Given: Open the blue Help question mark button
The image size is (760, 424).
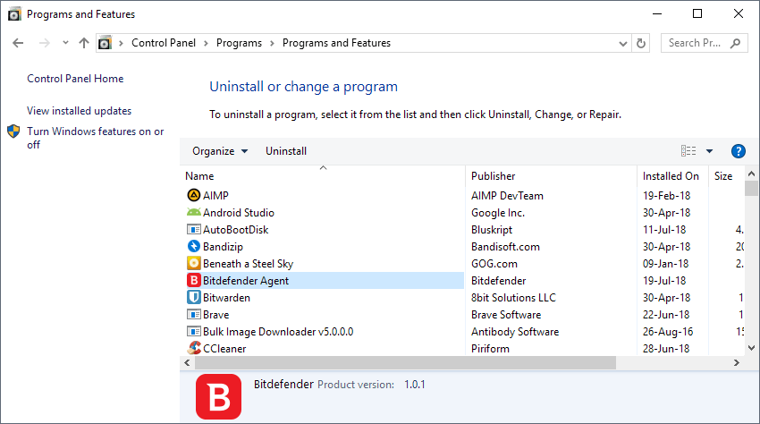Looking at the screenshot, I should coord(738,151).
